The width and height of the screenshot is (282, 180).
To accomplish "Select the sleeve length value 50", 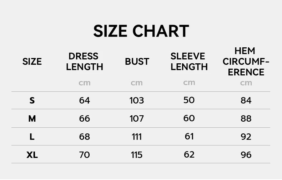I will coord(189,100).
